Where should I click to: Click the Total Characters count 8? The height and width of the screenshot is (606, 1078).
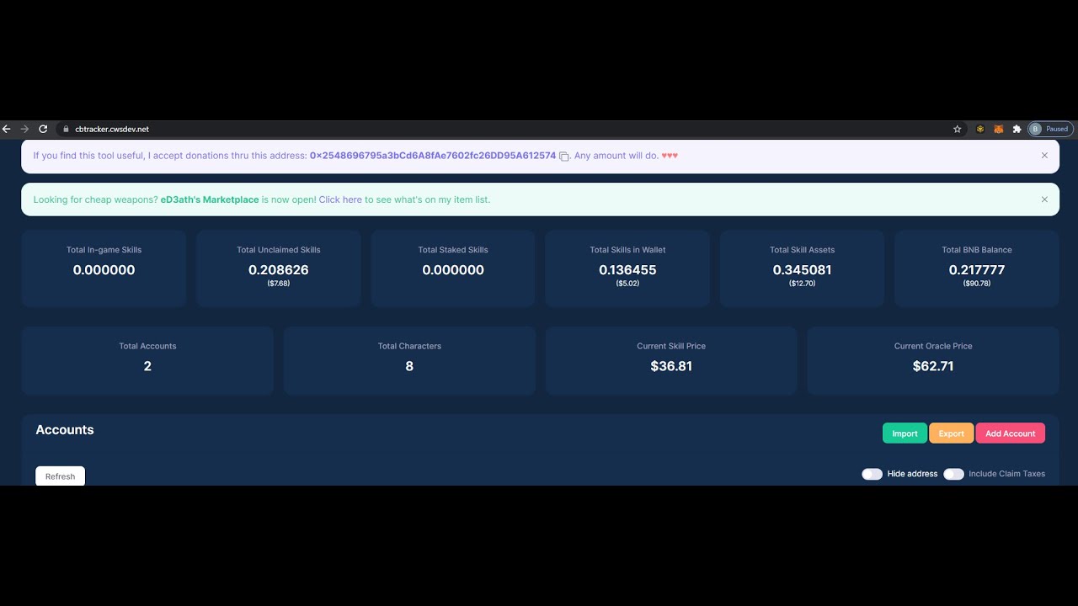point(409,366)
